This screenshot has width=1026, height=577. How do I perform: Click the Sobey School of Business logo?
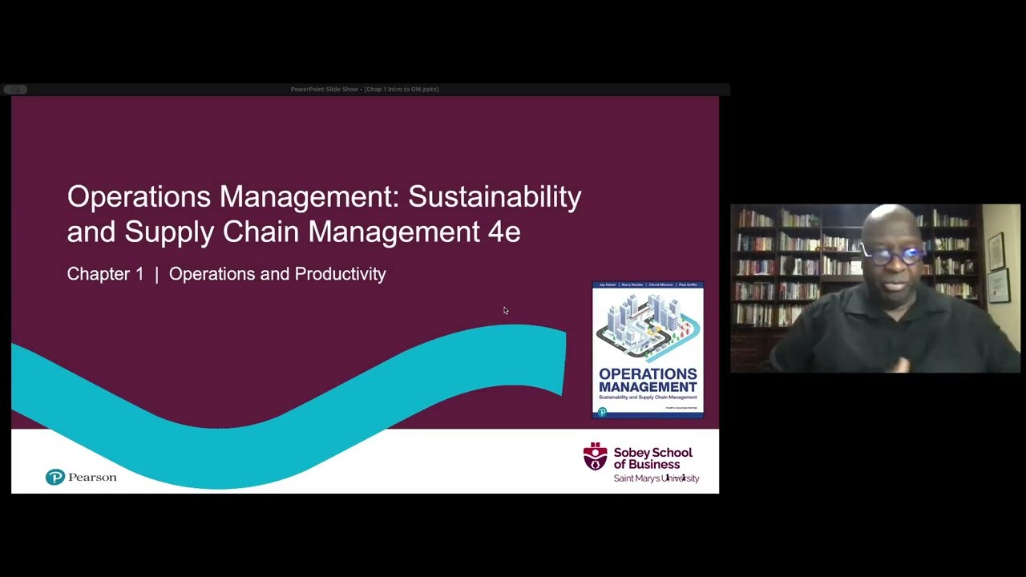pos(641,463)
